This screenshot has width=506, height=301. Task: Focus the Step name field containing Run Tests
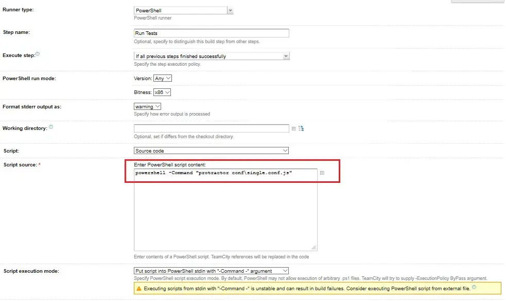click(x=211, y=33)
